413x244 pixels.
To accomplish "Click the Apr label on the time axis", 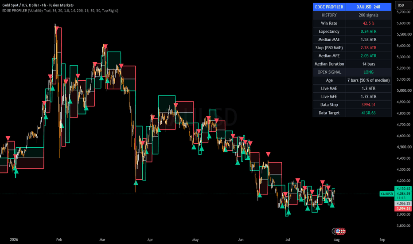I will [150, 240].
